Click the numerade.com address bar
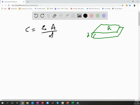 [x=67, y=5]
